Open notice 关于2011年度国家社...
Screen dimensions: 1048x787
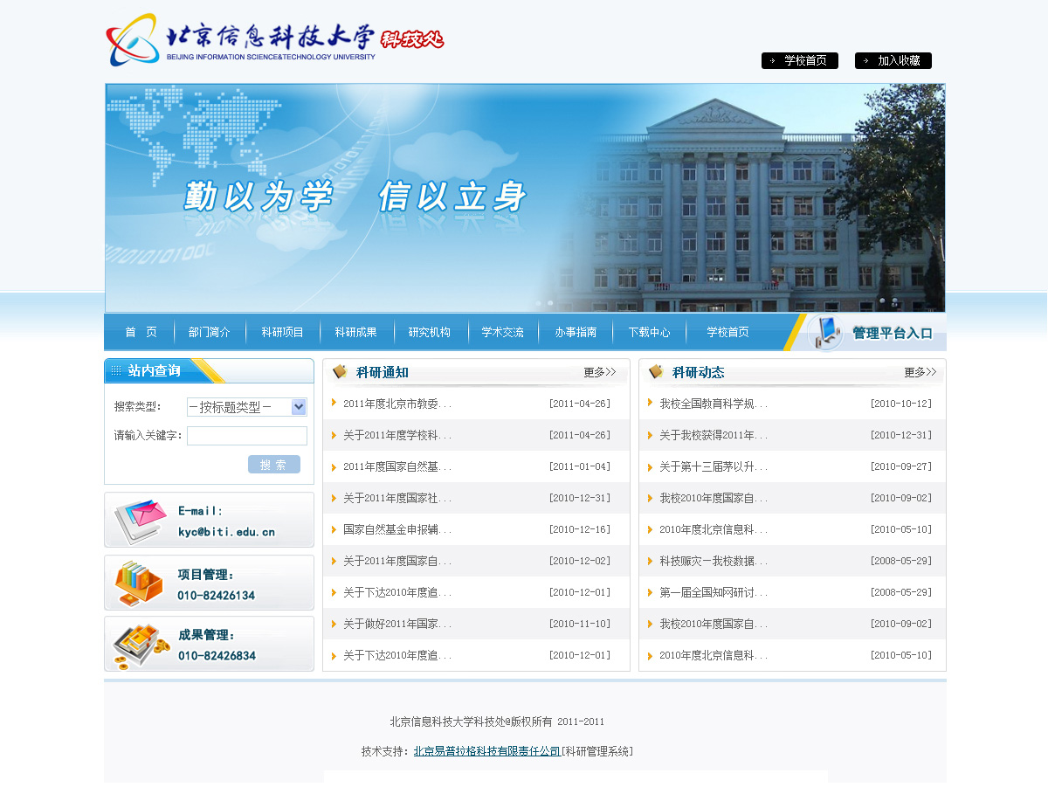pyautogui.click(x=397, y=498)
